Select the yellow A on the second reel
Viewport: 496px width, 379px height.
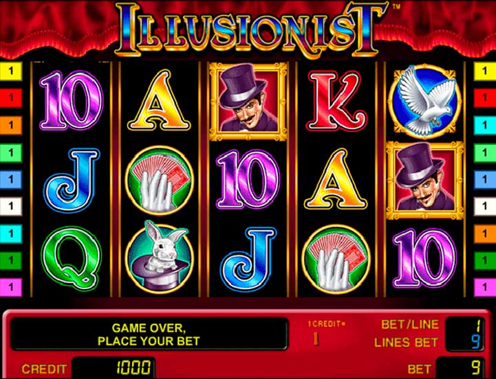pyautogui.click(x=159, y=100)
